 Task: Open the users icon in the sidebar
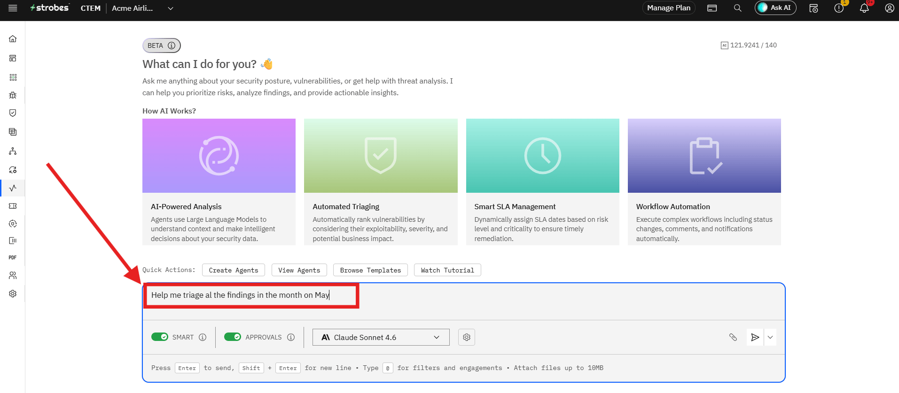point(13,275)
